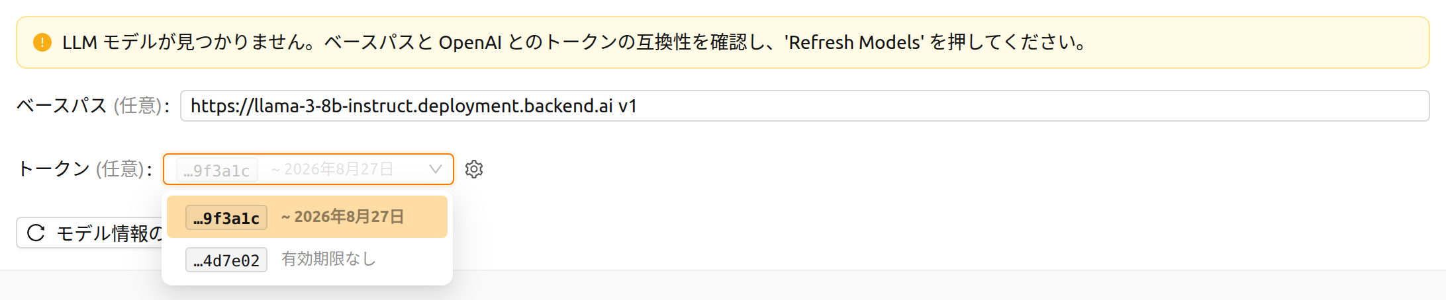Viewport: 1446px width, 300px height.
Task: Click the …9f3a1c tag in the highlighted option
Action: click(x=226, y=217)
